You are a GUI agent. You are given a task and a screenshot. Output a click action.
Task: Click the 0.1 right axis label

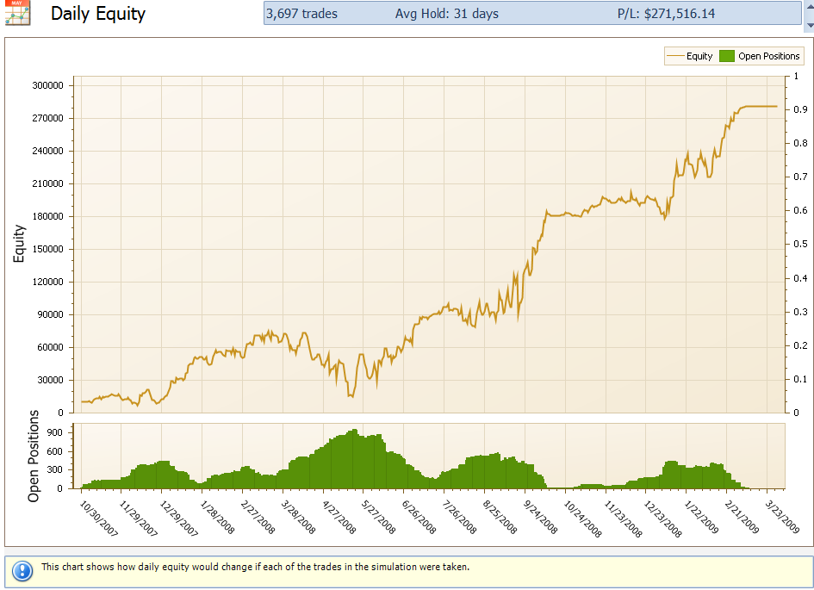tap(800, 379)
